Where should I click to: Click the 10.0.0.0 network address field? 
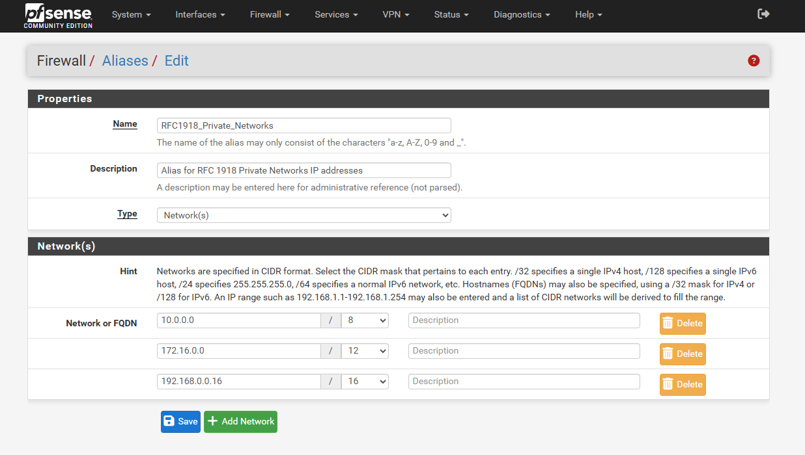(239, 320)
